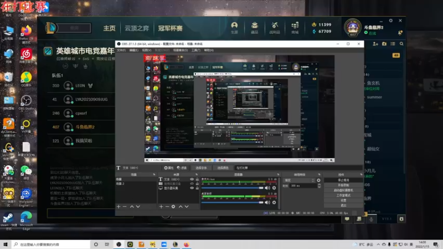The height and width of the screenshot is (249, 443).
Task: Pop out the Audio Mixer (混音器) dock panel
Action: coord(278,174)
